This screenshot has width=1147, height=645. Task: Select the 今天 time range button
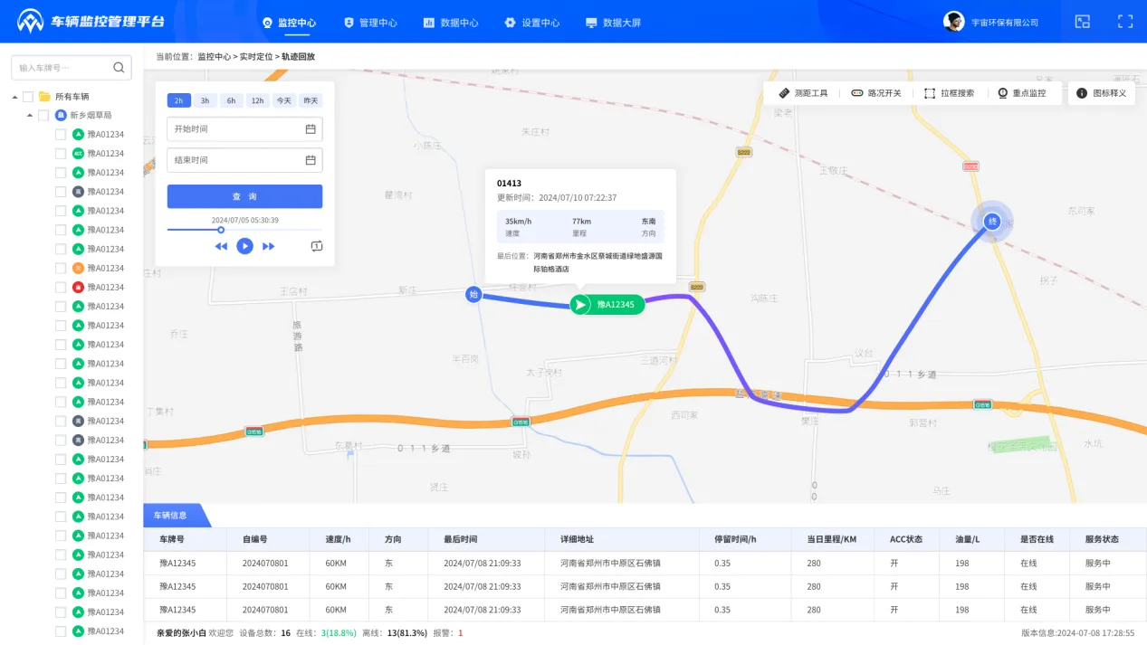coord(284,100)
